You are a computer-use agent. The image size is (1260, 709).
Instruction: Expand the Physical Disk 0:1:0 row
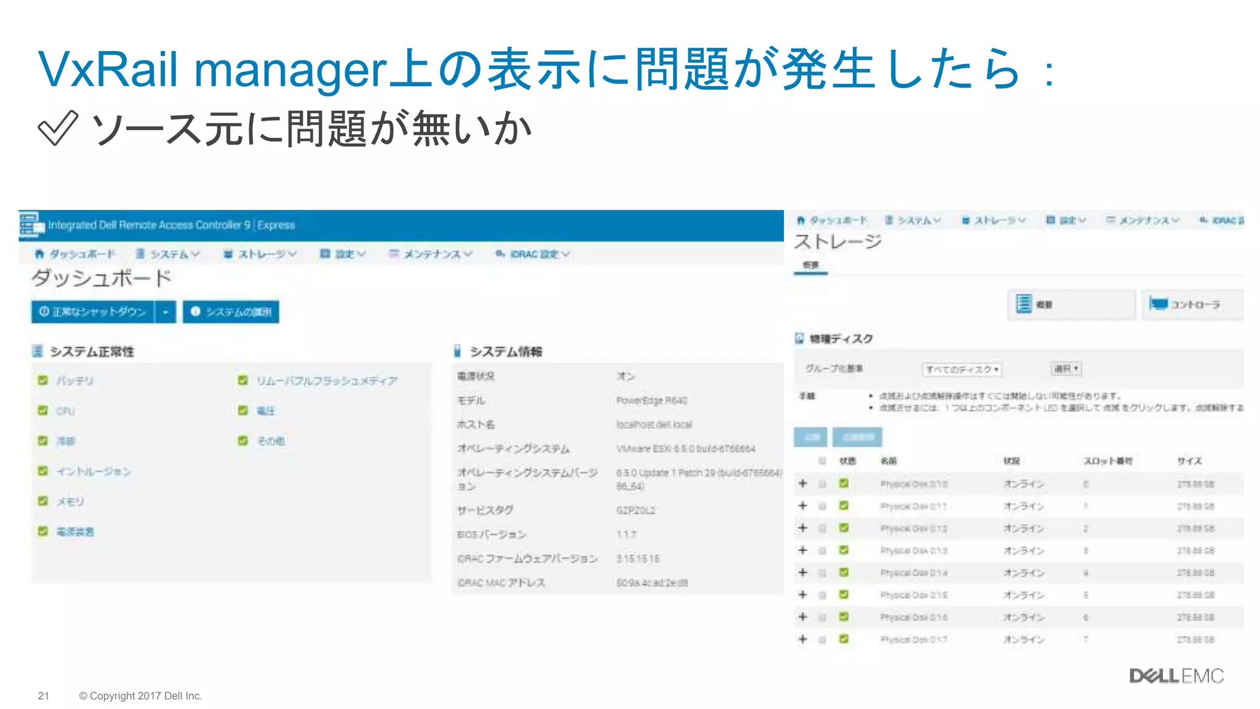click(x=803, y=484)
